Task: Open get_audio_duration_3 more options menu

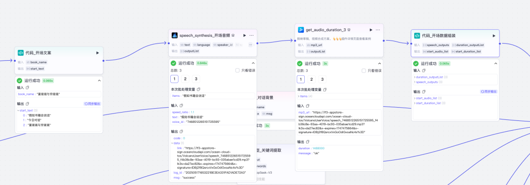Action: 378,30
